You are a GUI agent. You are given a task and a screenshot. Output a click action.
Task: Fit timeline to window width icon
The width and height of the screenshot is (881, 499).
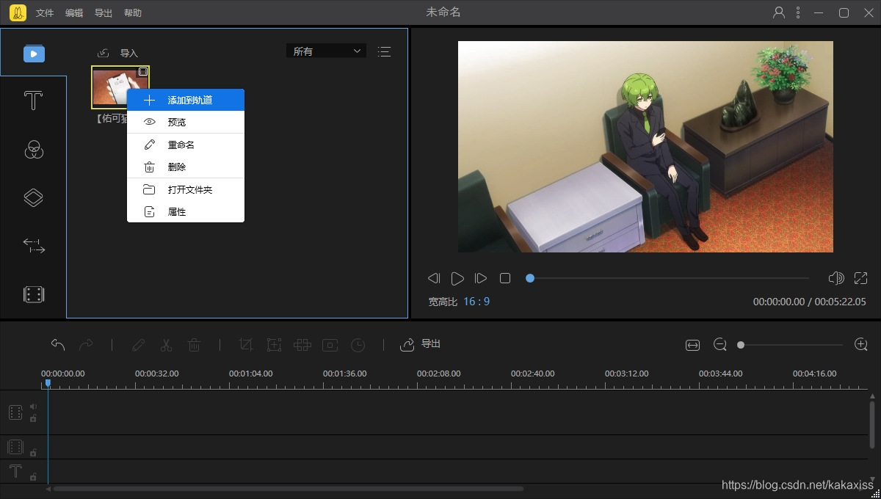coord(692,345)
